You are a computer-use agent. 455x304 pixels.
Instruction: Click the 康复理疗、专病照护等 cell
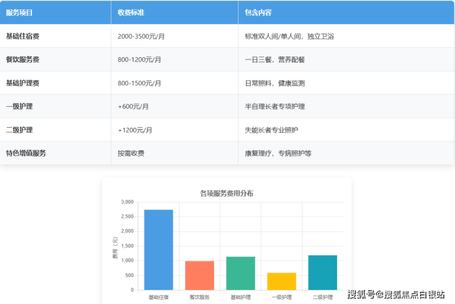(278, 153)
